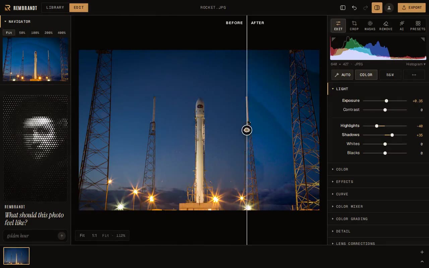Image resolution: width=429 pixels, height=268 pixels.
Task: Open the Histogram dropdown
Action: pos(416,64)
